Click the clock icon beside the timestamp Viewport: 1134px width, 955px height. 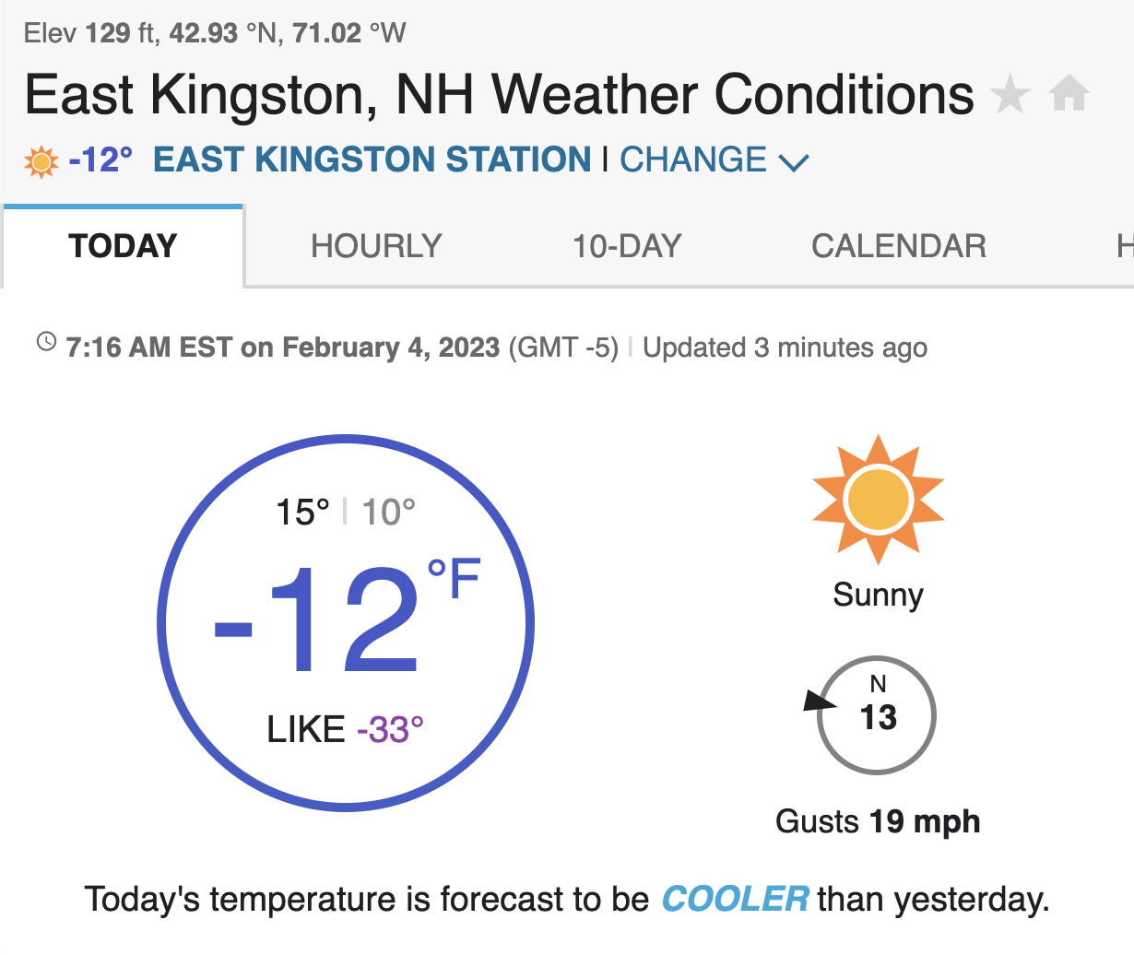(45, 342)
